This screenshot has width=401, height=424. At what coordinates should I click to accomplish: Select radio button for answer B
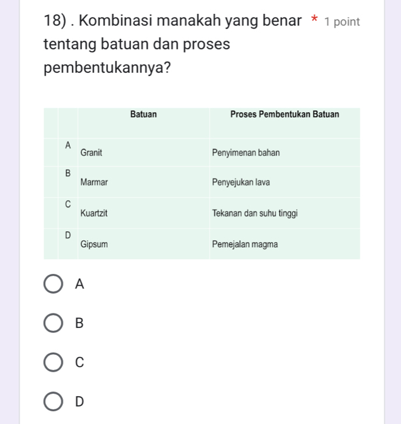coord(54,323)
